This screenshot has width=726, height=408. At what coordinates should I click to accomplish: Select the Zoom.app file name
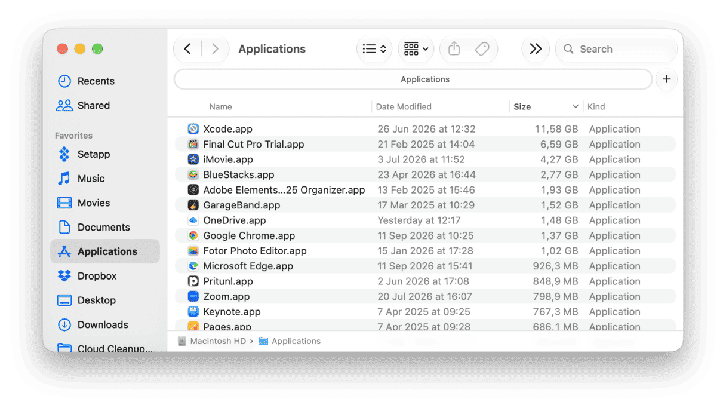226,297
